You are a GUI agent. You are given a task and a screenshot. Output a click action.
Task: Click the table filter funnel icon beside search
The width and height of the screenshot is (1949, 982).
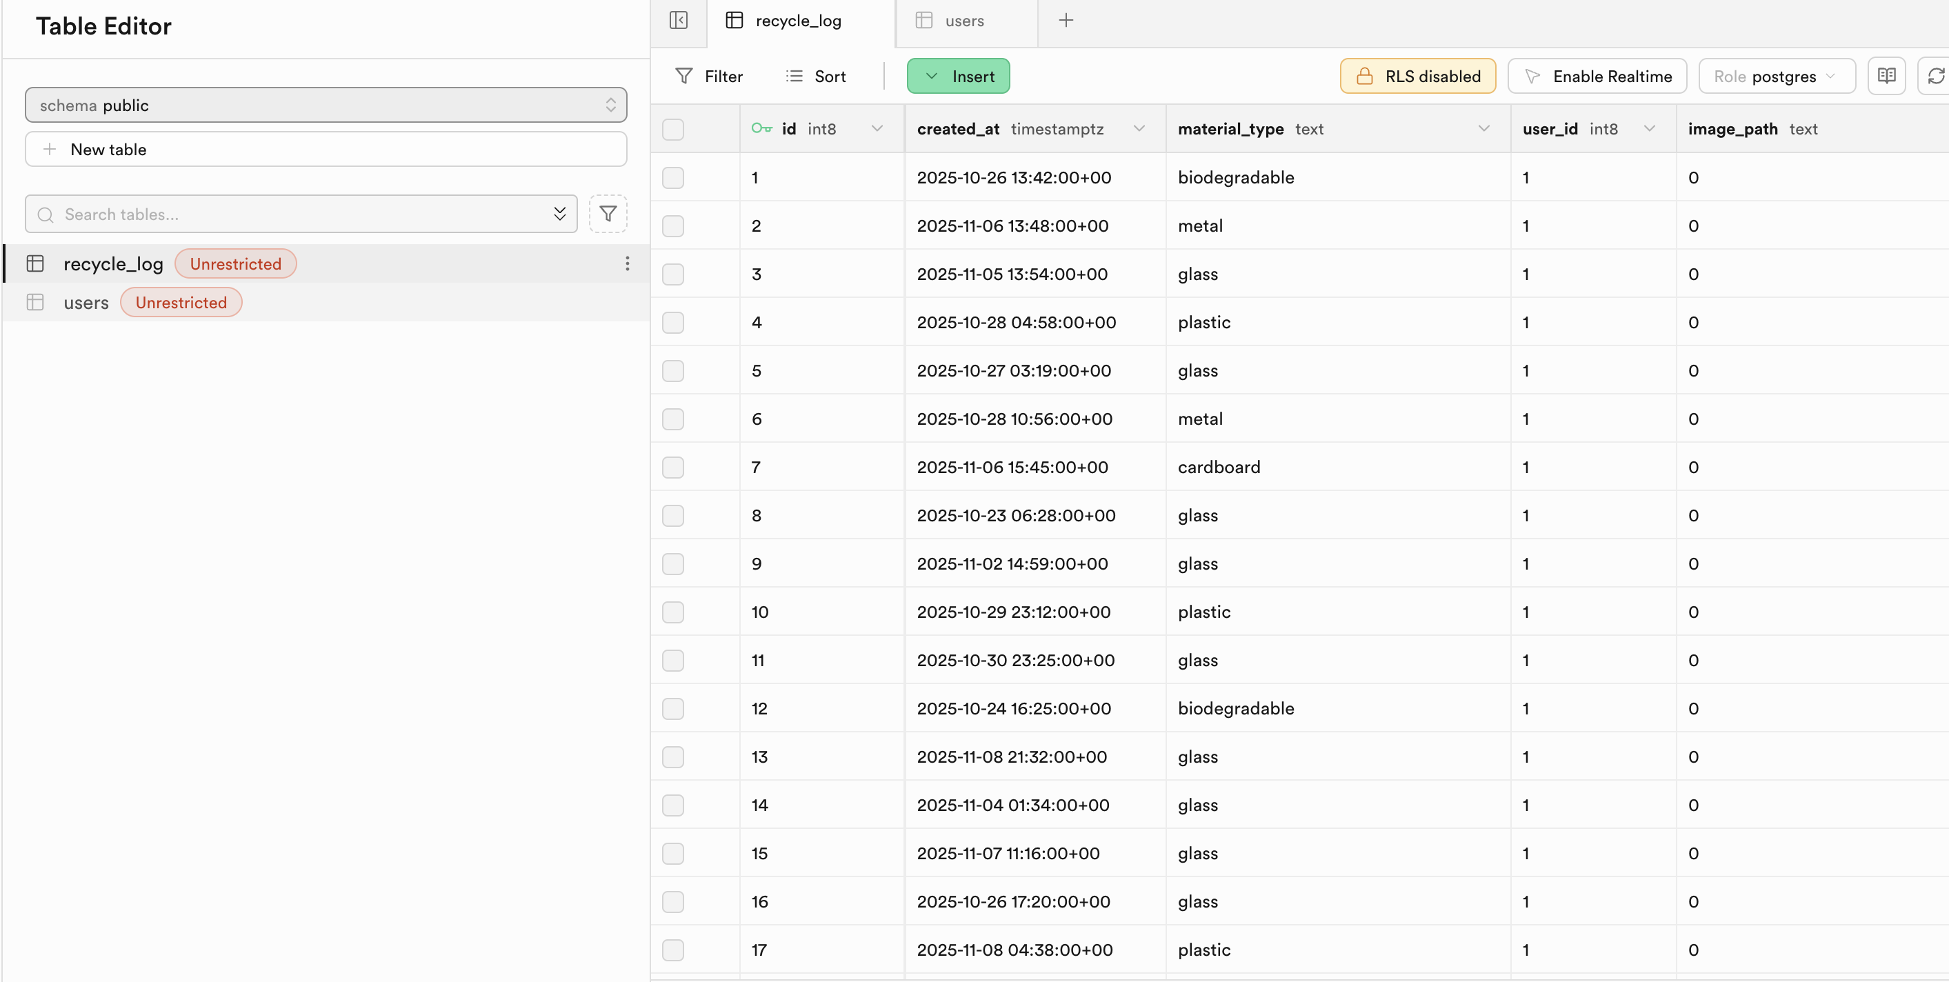click(608, 214)
